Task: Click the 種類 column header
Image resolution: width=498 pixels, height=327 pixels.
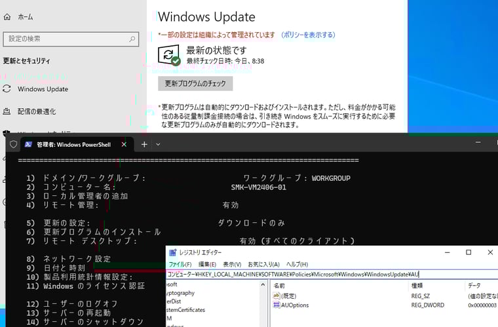Action: pyautogui.click(x=417, y=286)
